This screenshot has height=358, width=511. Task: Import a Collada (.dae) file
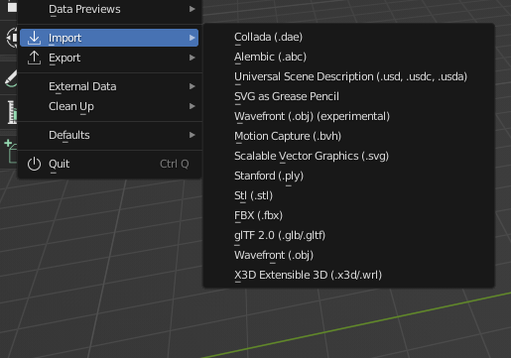coord(349,37)
